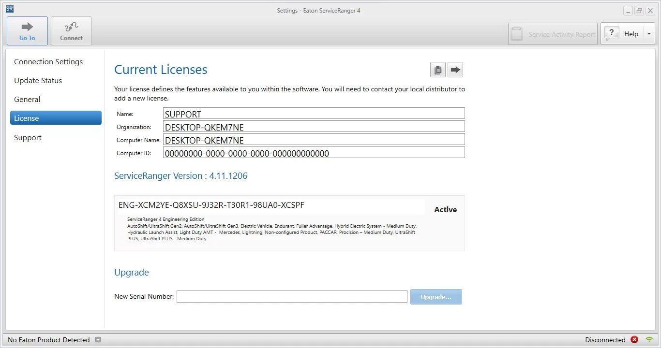The image size is (661, 348).
Task: Select the General settings section
Action: [x=27, y=100]
